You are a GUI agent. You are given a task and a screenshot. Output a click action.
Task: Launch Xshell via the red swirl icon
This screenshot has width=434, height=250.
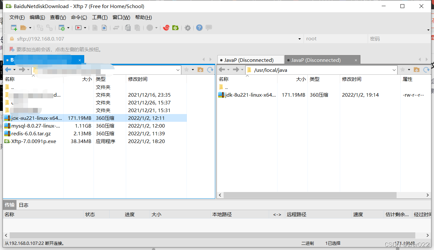(x=166, y=28)
